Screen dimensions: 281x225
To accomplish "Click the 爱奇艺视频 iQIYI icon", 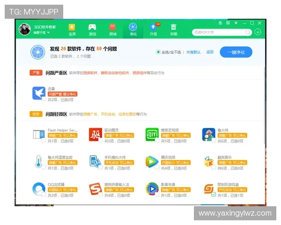I will coord(152,135).
